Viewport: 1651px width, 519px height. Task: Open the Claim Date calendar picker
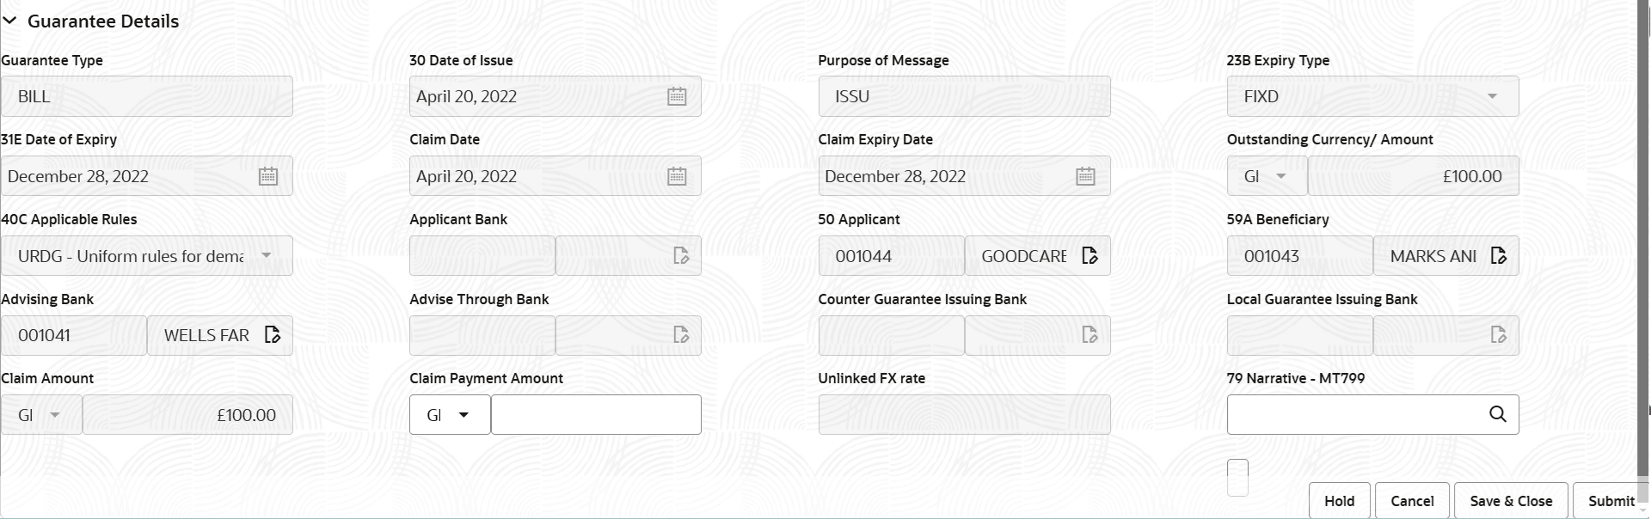[x=677, y=176]
